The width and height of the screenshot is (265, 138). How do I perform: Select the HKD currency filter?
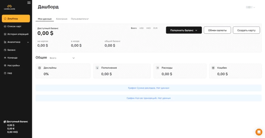(148, 28)
